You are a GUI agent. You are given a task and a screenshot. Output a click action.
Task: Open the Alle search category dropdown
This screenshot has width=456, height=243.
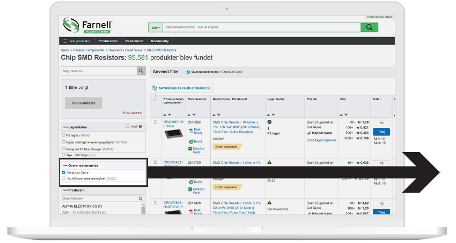[156, 28]
